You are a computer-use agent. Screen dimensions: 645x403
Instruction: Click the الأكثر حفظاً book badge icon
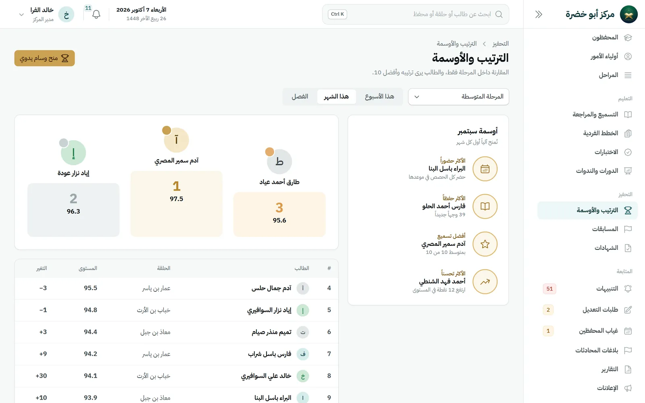click(485, 206)
